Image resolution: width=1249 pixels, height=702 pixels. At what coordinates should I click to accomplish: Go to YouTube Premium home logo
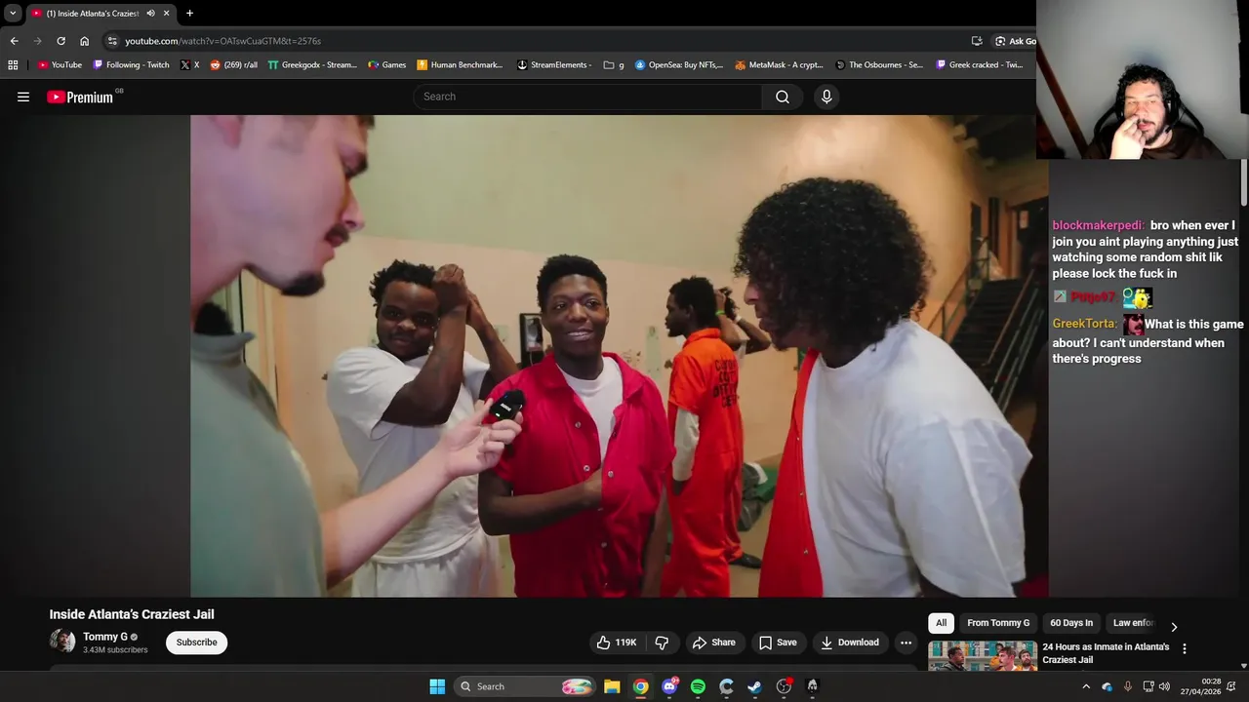pyautogui.click(x=80, y=97)
